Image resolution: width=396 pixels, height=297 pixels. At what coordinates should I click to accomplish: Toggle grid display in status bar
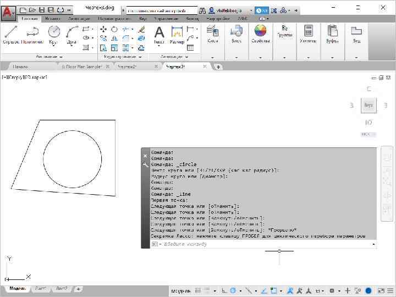(x=198, y=291)
